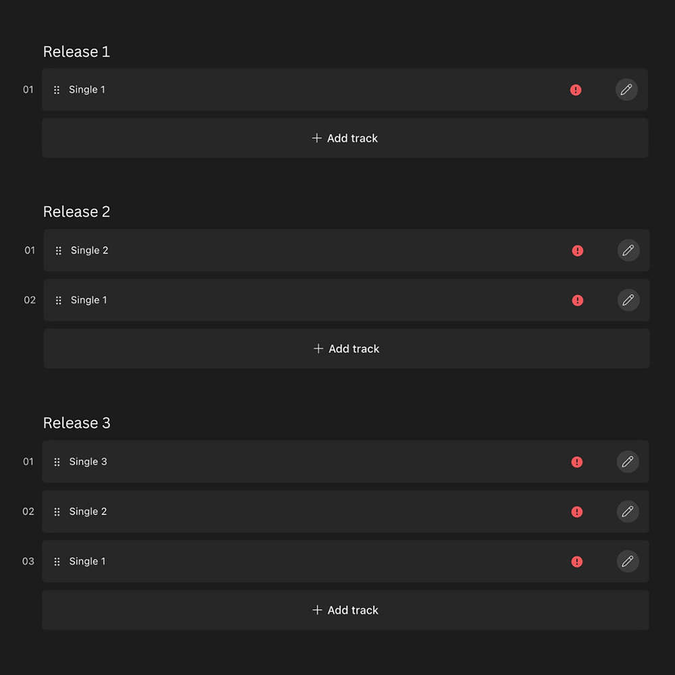Add track to Release 1

tap(345, 138)
